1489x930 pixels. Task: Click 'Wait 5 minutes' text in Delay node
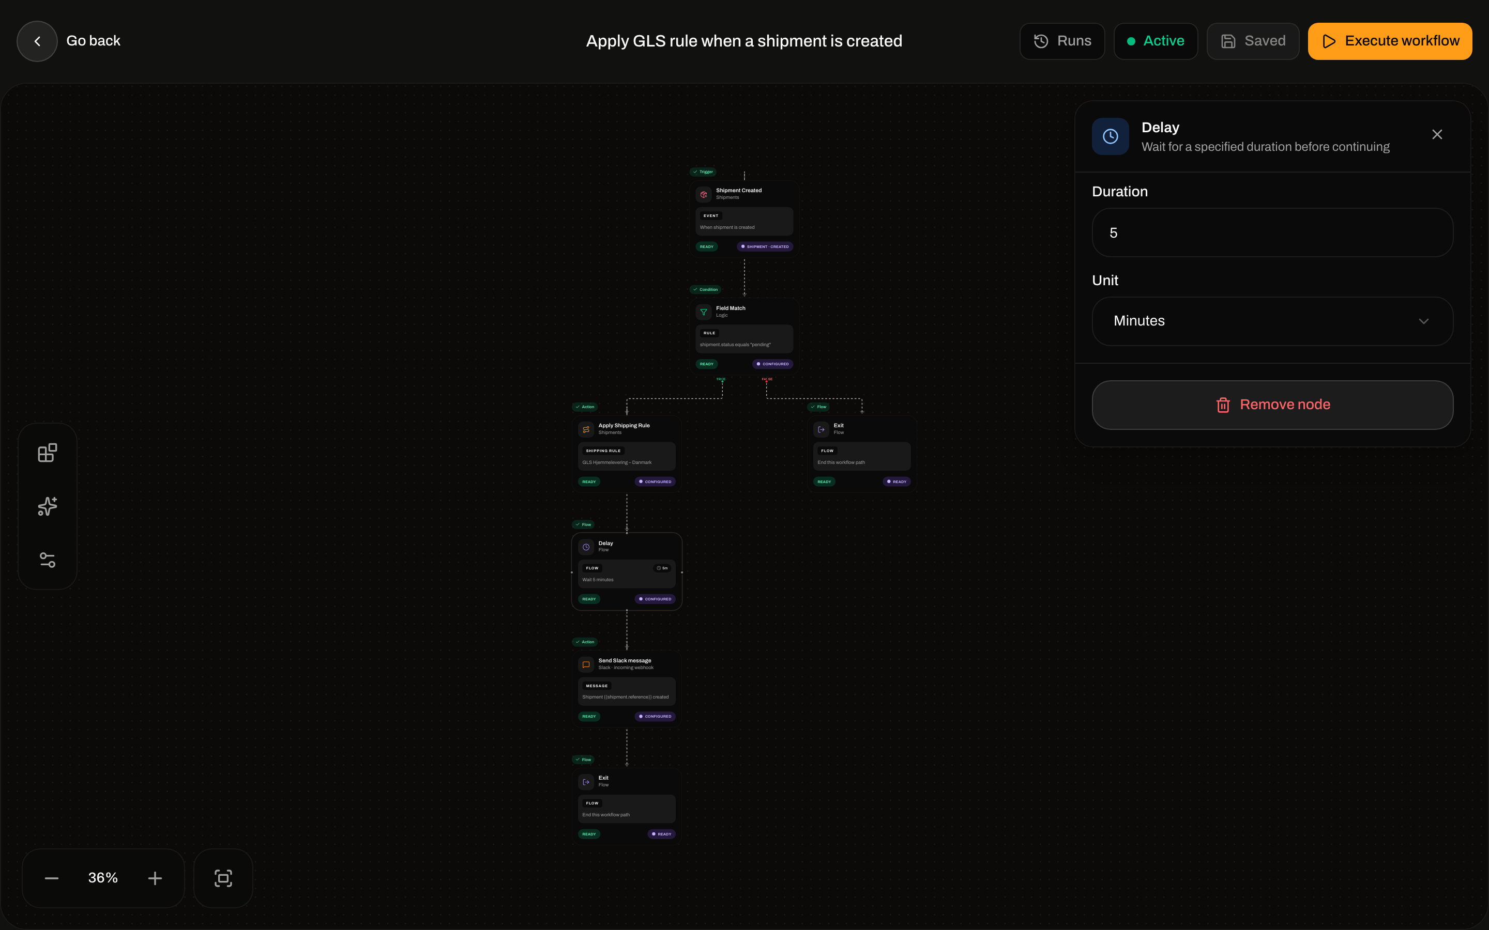pos(598,580)
